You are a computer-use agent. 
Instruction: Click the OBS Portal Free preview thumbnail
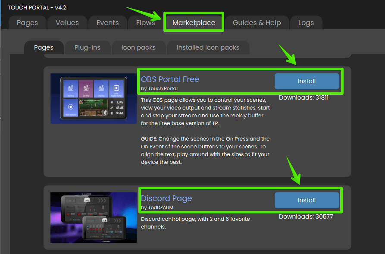coord(94,98)
